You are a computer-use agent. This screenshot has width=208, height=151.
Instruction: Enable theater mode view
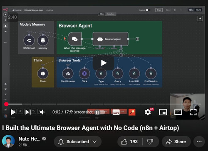point(178,112)
